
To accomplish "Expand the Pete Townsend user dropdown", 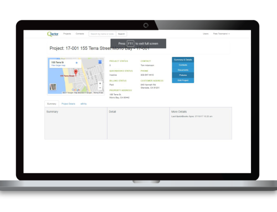I will pyautogui.click(x=221, y=34).
